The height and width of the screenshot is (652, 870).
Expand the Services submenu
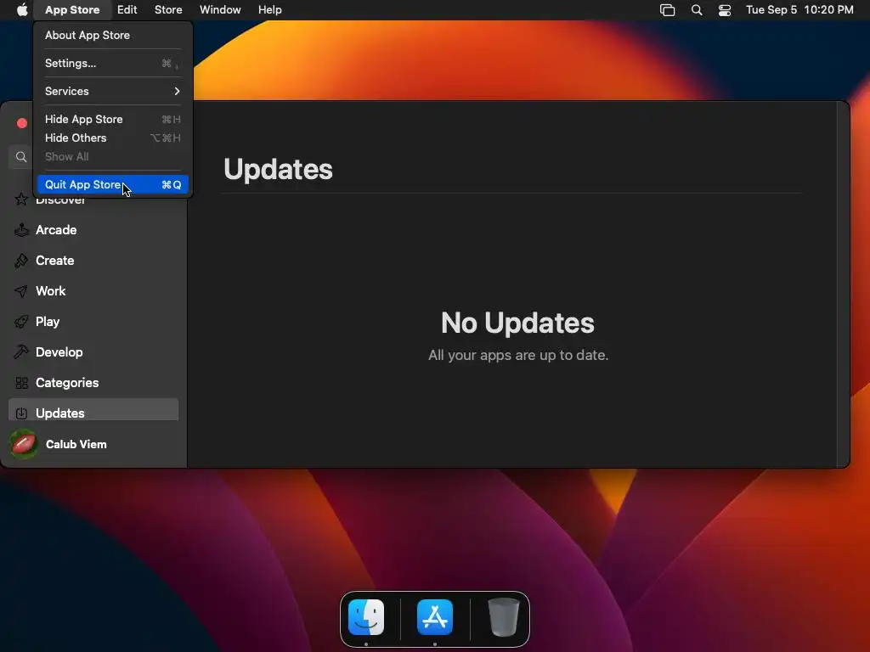(113, 91)
